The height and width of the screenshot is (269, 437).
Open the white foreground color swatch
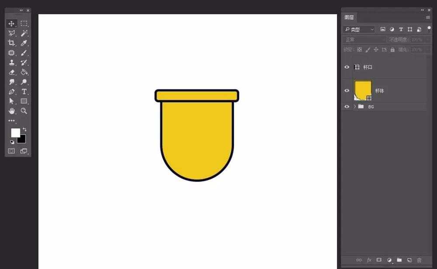click(15, 133)
